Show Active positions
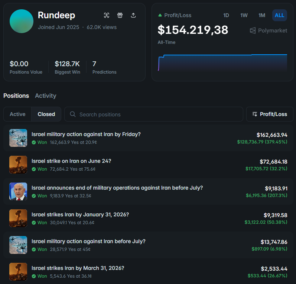The image size is (296, 284). [17, 114]
